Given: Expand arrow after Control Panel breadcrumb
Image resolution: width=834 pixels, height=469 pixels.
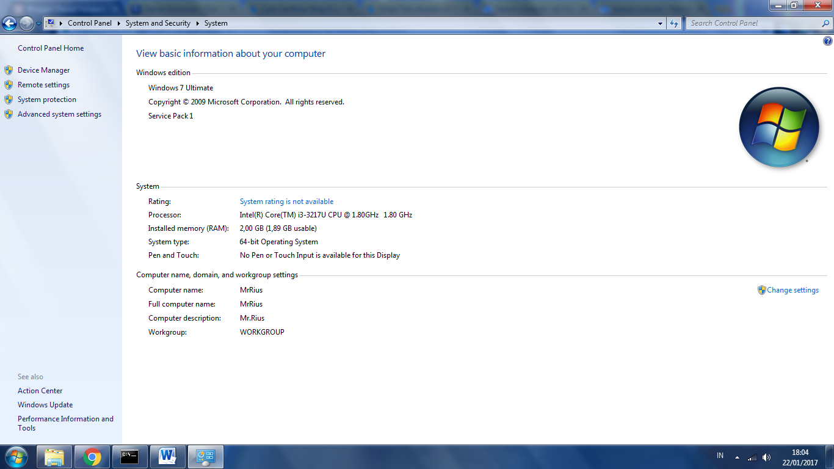Looking at the screenshot, I should point(119,23).
